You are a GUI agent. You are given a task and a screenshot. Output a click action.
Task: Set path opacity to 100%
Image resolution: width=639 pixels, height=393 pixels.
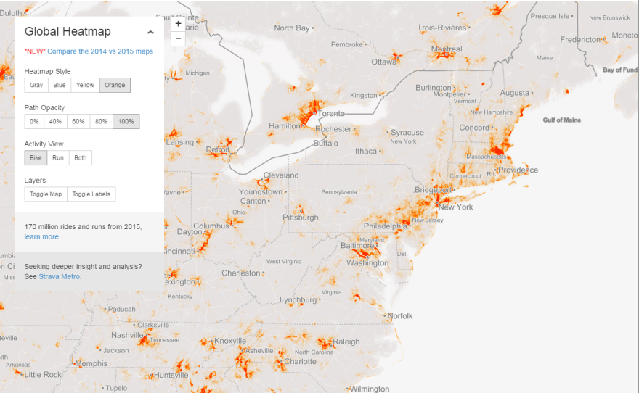[126, 121]
